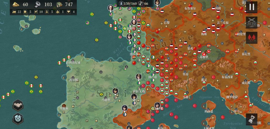Select the city of 巴黎 on the map

(x=167, y=22)
